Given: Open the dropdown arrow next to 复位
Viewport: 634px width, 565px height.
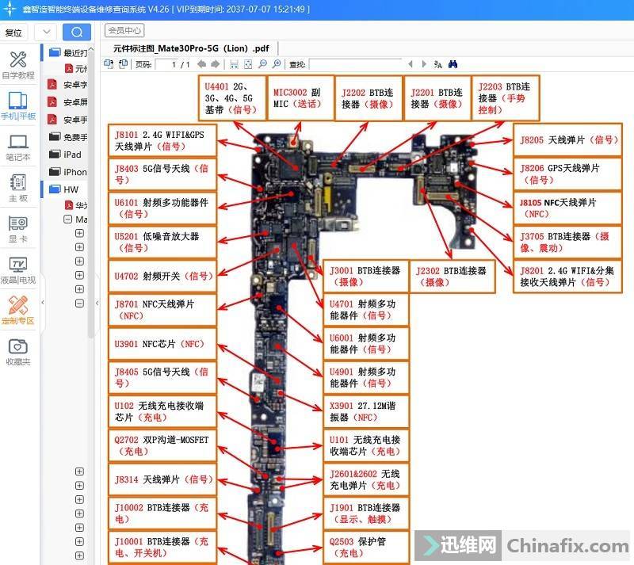Looking at the screenshot, I should point(45,32).
